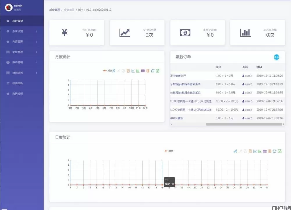Click clear-marks icon in monthly chart toolbox
The image size is (291, 210).
(x=123, y=71)
